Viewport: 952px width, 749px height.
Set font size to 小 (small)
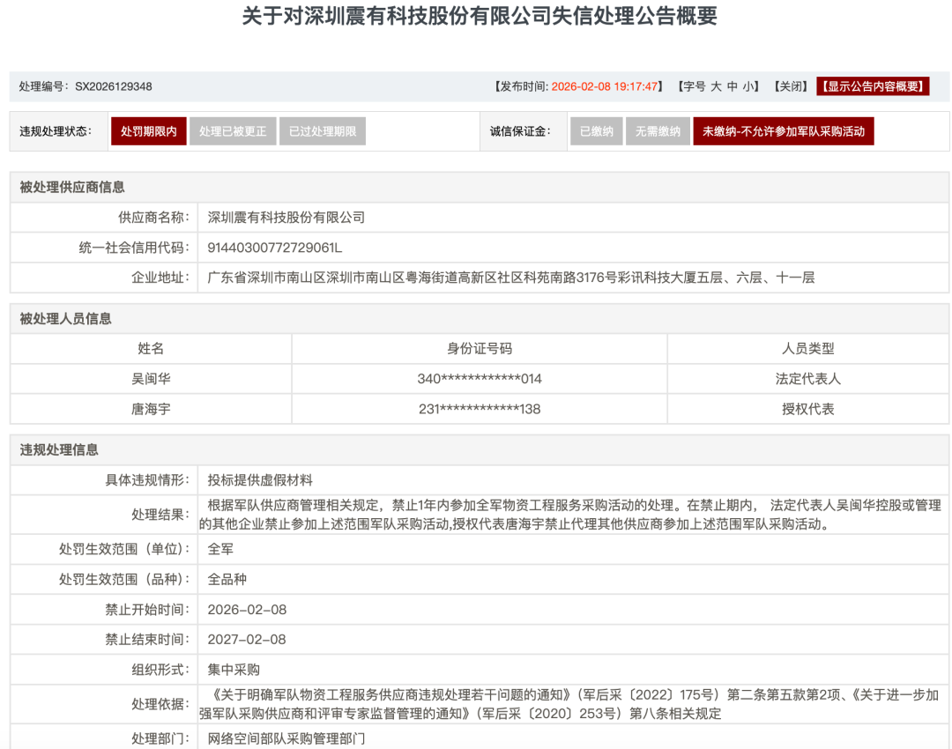point(747,86)
